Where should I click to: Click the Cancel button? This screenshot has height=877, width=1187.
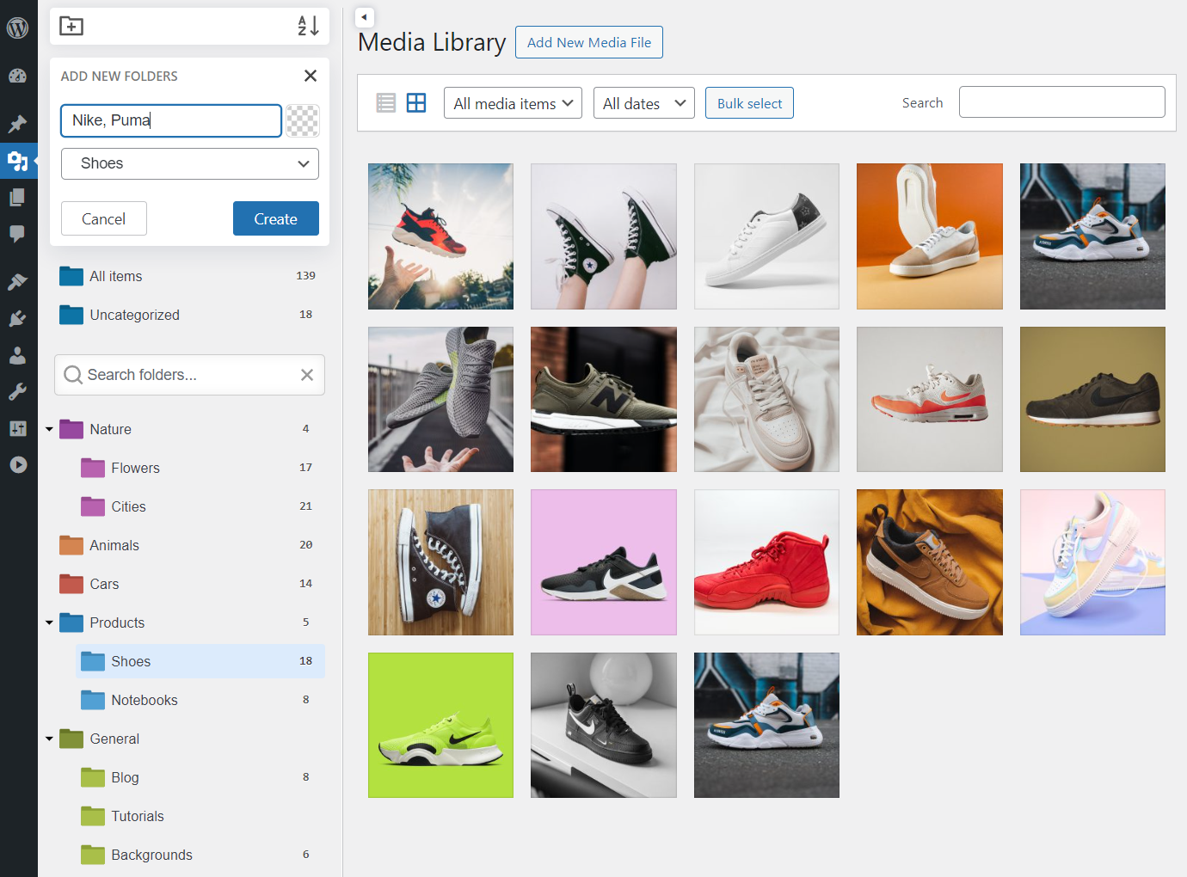[104, 218]
